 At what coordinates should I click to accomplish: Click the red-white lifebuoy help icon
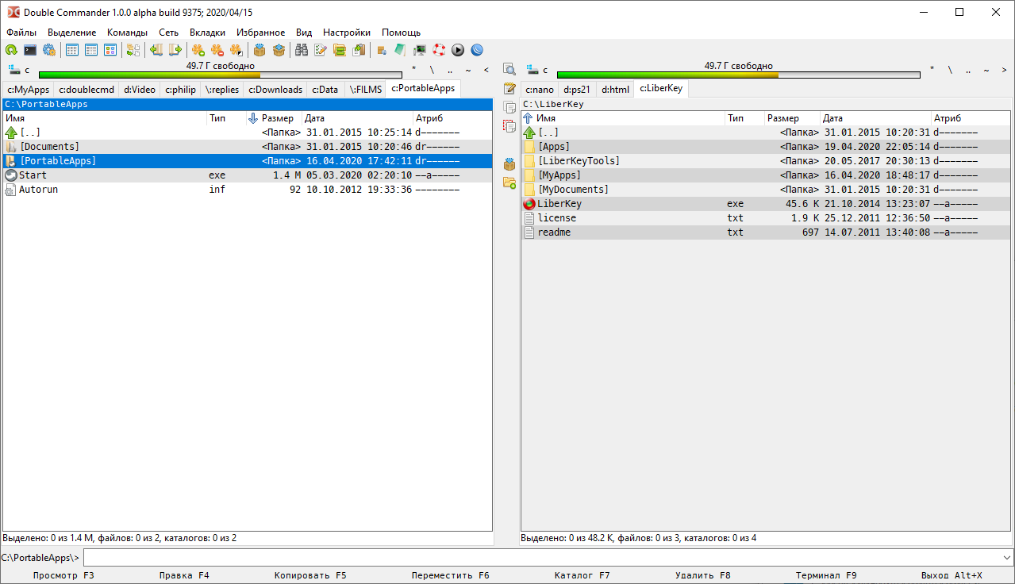tap(439, 50)
